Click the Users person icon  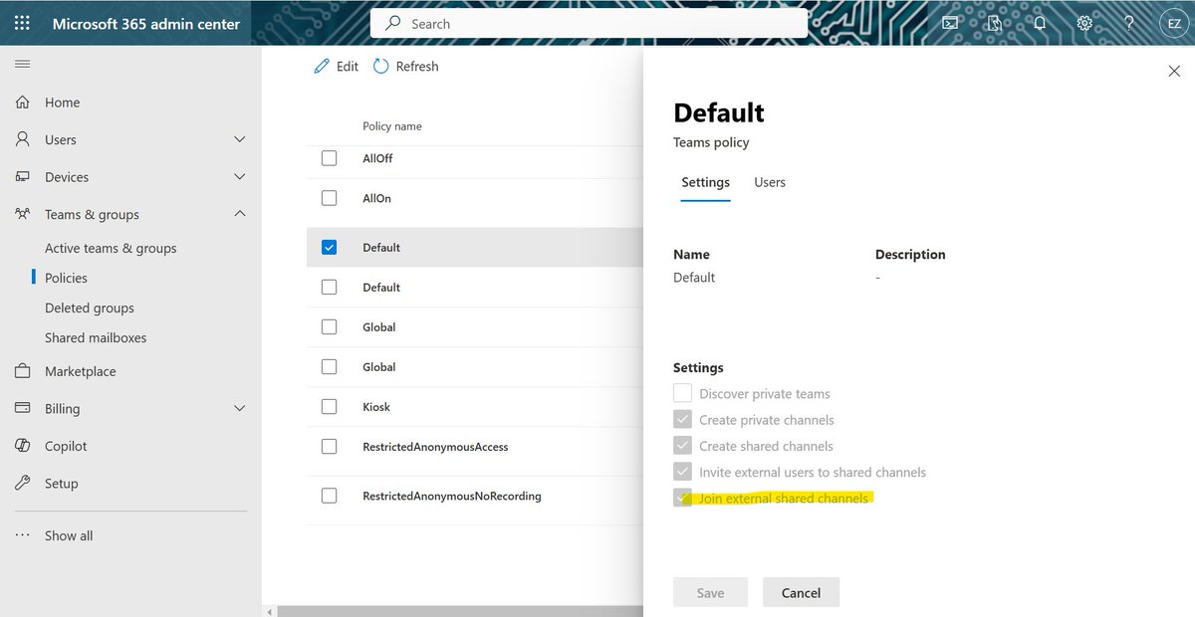[x=22, y=139]
